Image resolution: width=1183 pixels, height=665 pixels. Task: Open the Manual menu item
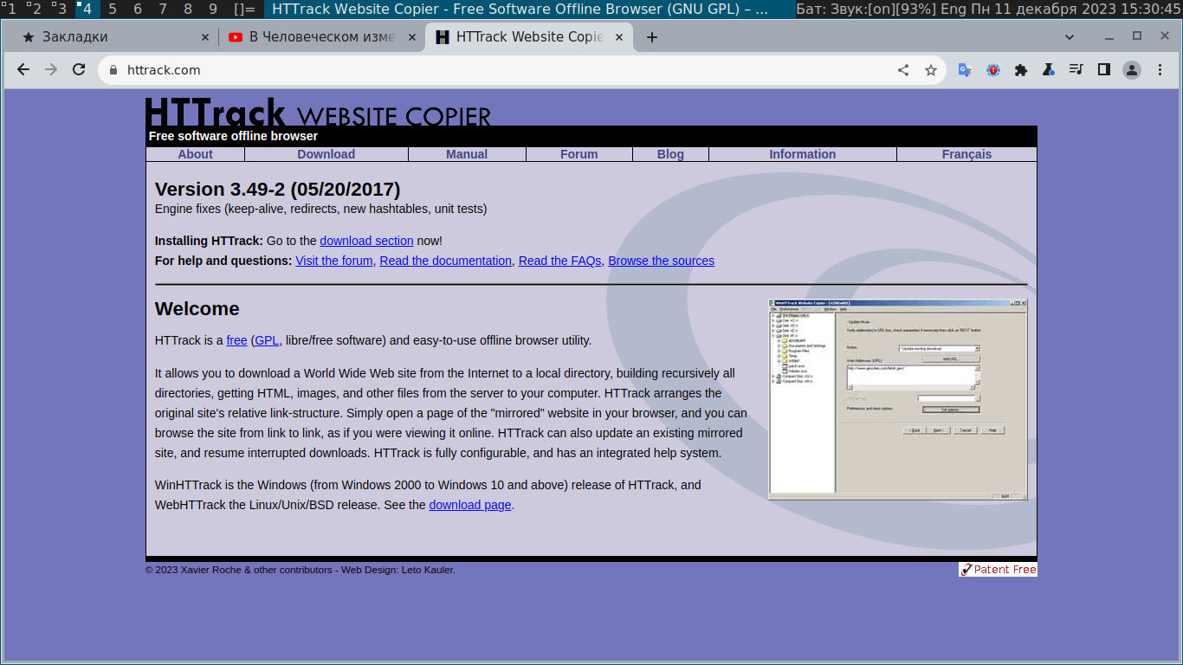tap(467, 154)
